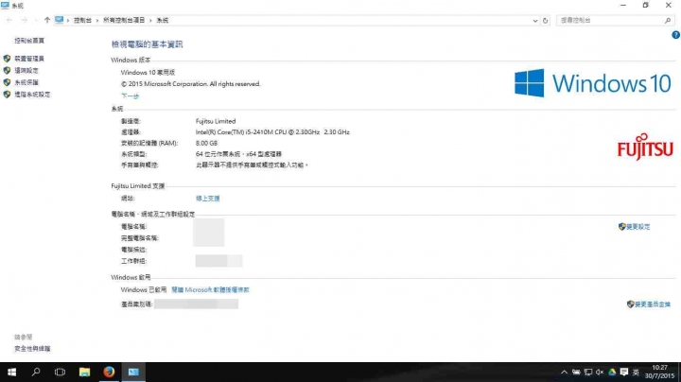Open System protection (系統保護) in the sidebar
This screenshot has width=681, height=382.
26,82
